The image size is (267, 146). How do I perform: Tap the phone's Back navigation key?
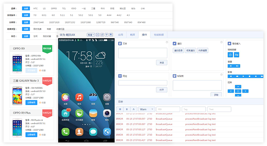coord(67,141)
